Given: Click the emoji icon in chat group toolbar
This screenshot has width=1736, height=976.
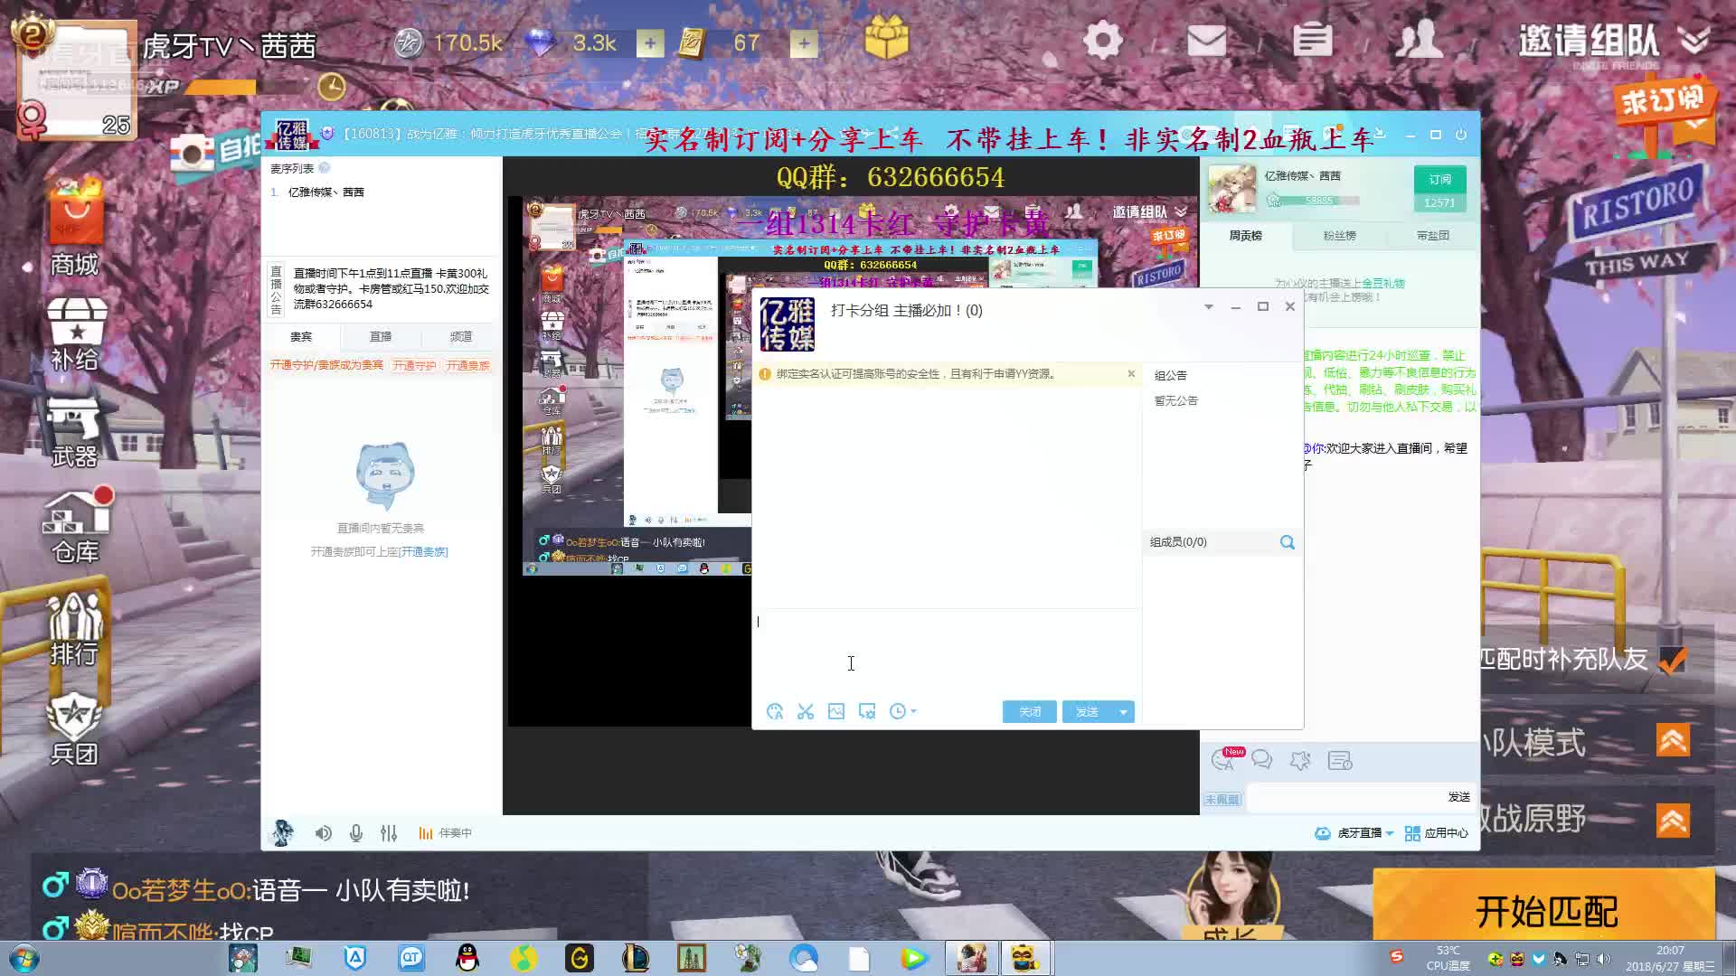Looking at the screenshot, I should (x=775, y=712).
